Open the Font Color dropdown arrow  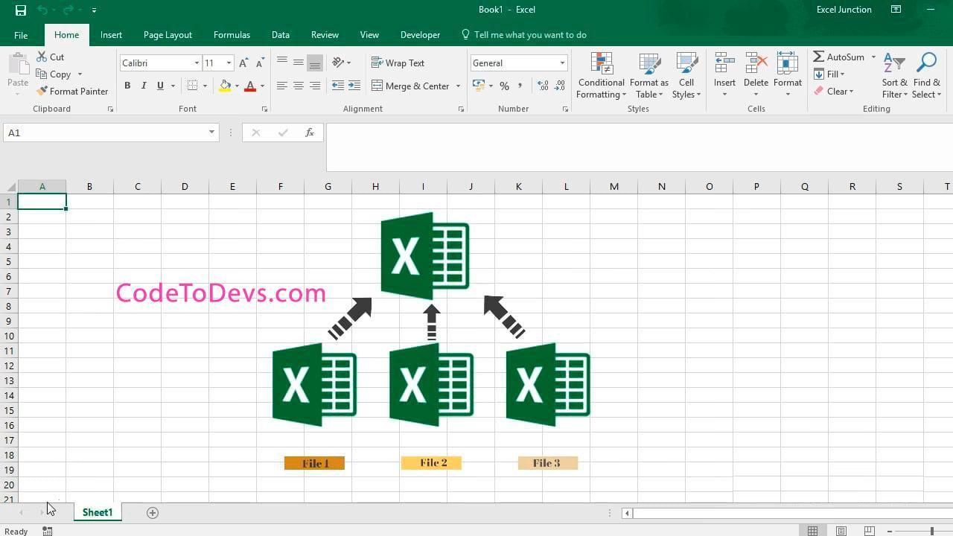click(262, 86)
